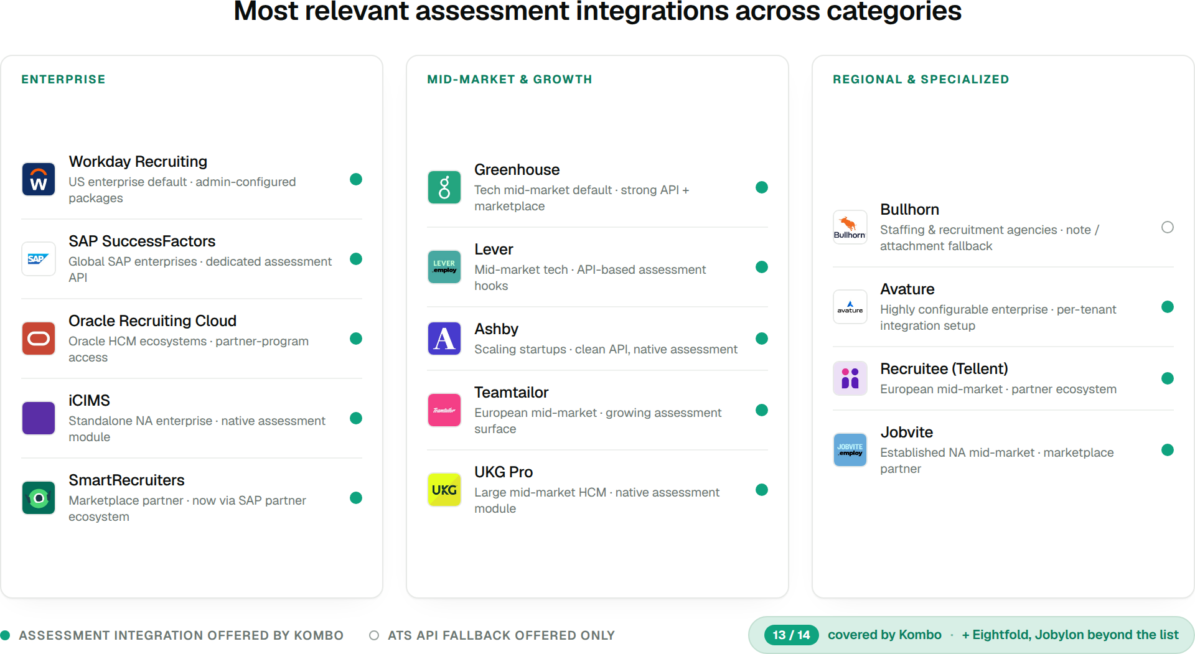Click 'European mid-market · partner ecosystem' description
The width and height of the screenshot is (1195, 654).
(x=998, y=389)
